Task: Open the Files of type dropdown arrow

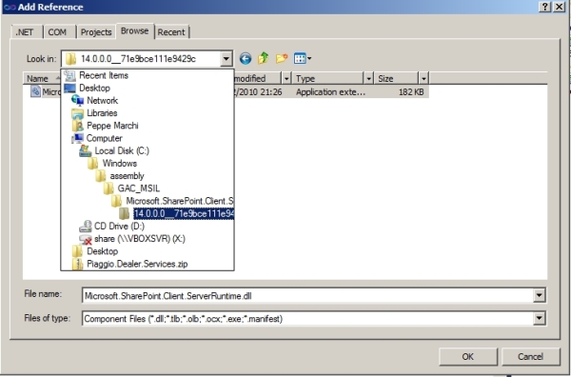Action: 540,319
